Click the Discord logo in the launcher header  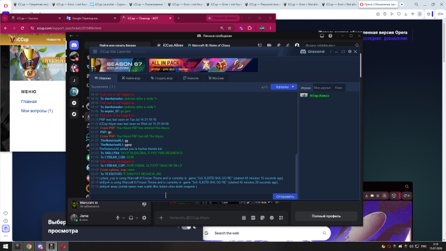[x=312, y=52]
